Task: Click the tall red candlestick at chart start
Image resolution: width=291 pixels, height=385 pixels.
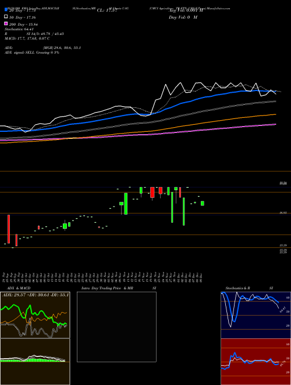Action: pos(9,229)
